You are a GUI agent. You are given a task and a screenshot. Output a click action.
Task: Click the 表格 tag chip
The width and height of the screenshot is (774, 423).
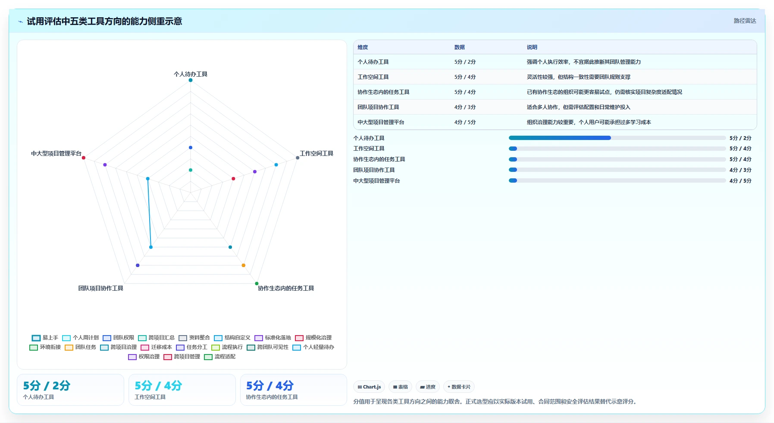coord(401,387)
